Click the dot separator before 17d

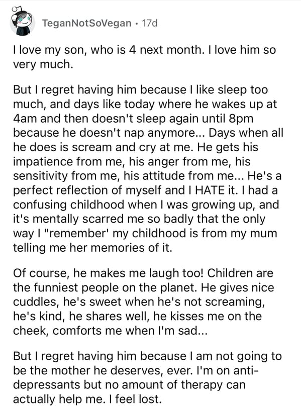tap(137, 24)
